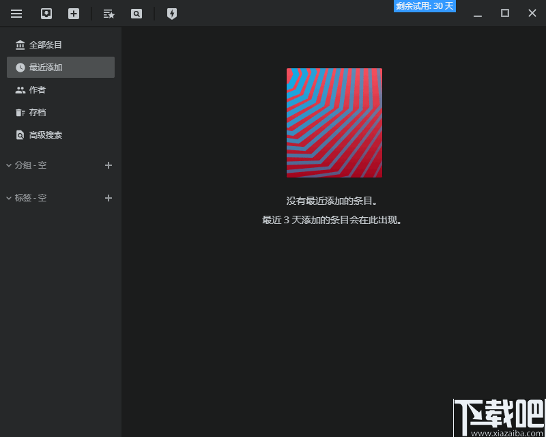Open 高级搜索 in the sidebar
This screenshot has height=437, width=546.
61,135
